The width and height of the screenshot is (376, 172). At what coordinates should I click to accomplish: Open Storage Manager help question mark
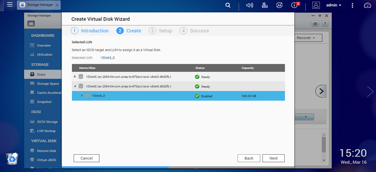325,23
